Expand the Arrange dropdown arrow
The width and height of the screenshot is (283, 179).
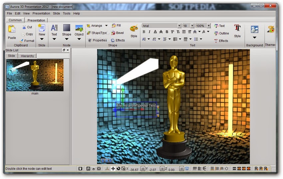(x=107, y=26)
